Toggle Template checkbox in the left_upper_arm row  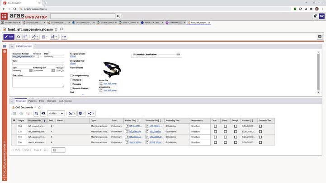click(236, 137)
